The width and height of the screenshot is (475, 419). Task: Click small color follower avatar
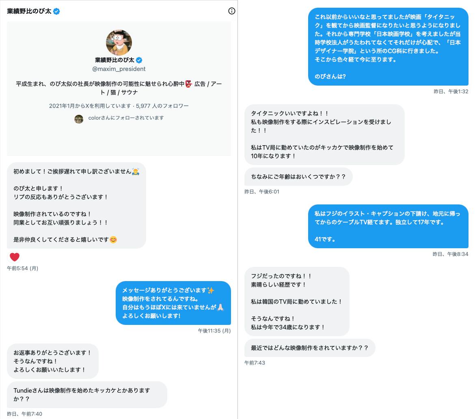click(79, 119)
